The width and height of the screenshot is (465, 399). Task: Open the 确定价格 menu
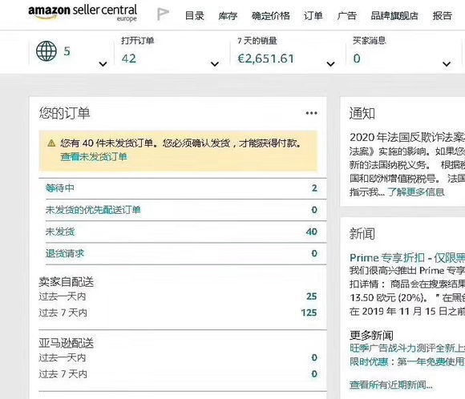(x=270, y=15)
